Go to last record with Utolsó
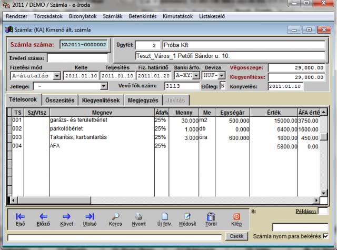Viewport: 337px width, 250px height. pyautogui.click(x=90, y=219)
